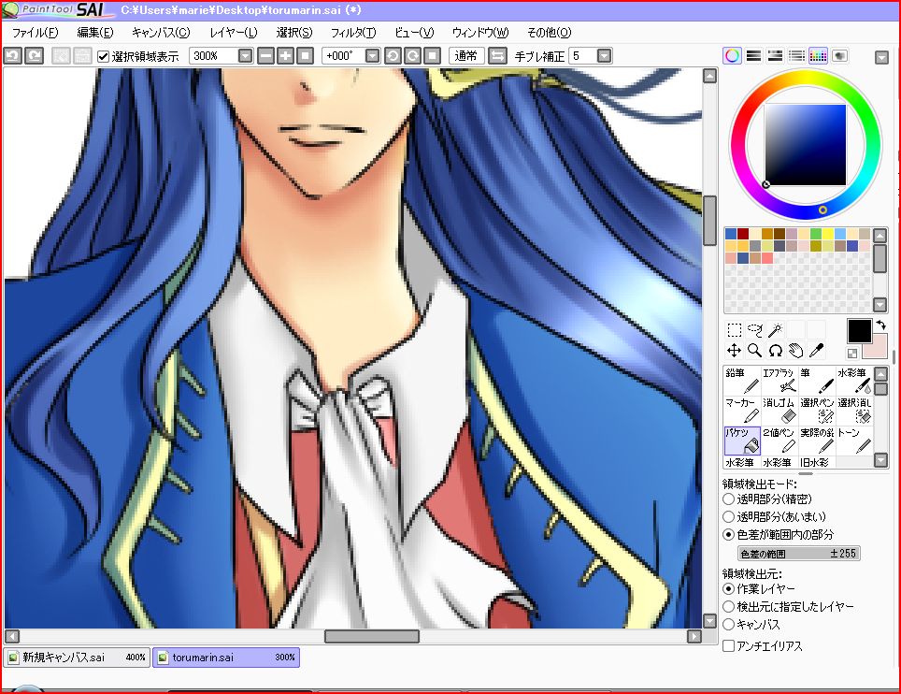Screen dimensions: 901x694
Task: Rotate canvas clockwise
Action: pos(412,56)
